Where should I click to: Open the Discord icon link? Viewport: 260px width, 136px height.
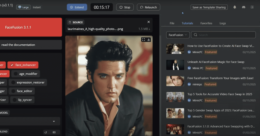point(243,7)
